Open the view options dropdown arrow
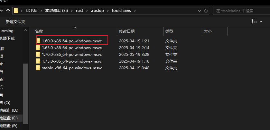This screenshot has height=130, width=270. point(261,22)
